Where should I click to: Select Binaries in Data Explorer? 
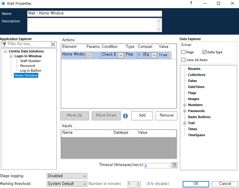coord(194,69)
